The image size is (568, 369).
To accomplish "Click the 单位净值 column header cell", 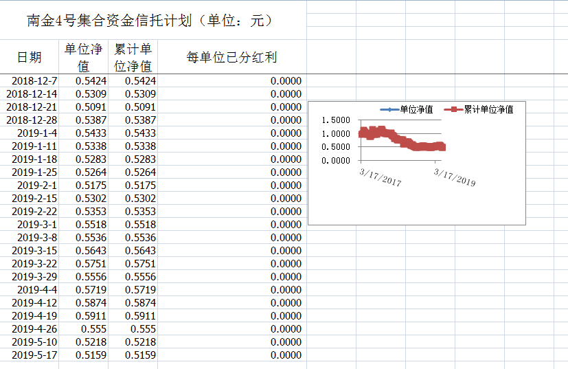I will pyautogui.click(x=83, y=57).
